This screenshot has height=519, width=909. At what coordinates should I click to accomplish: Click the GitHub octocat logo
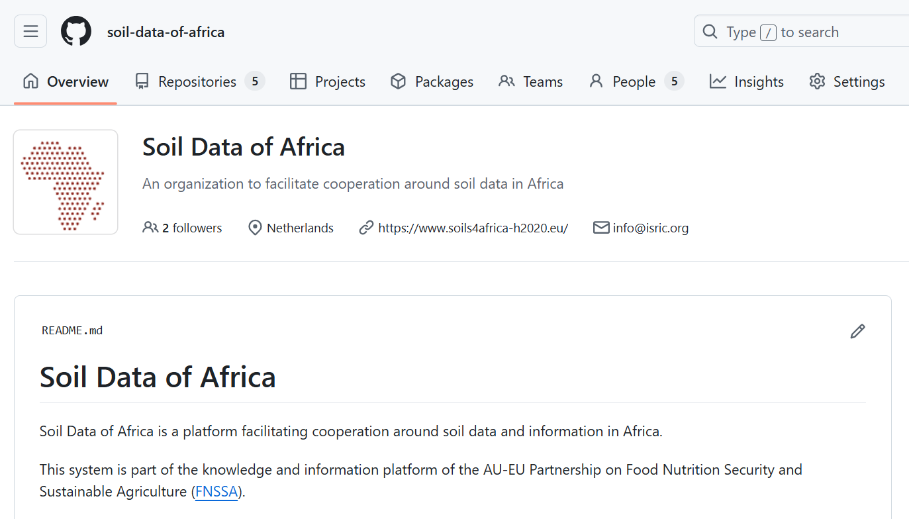pos(76,32)
